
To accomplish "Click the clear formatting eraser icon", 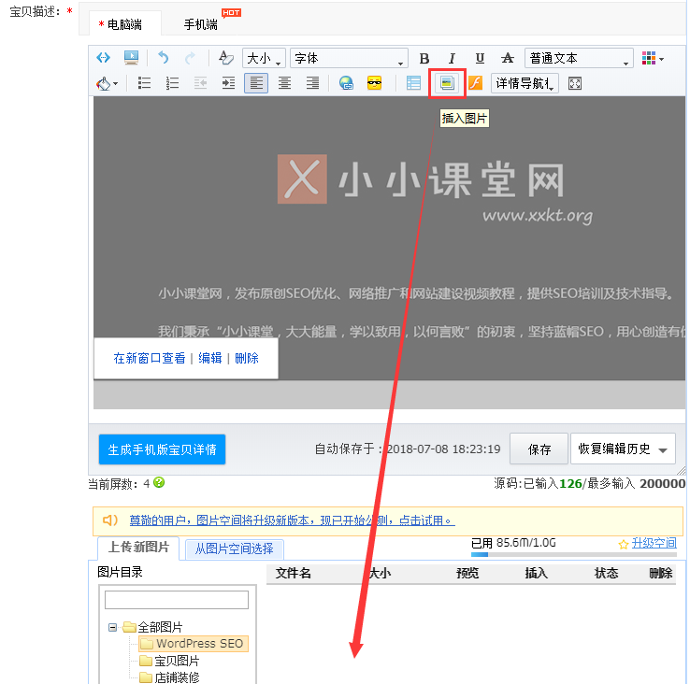I will click(x=225, y=58).
